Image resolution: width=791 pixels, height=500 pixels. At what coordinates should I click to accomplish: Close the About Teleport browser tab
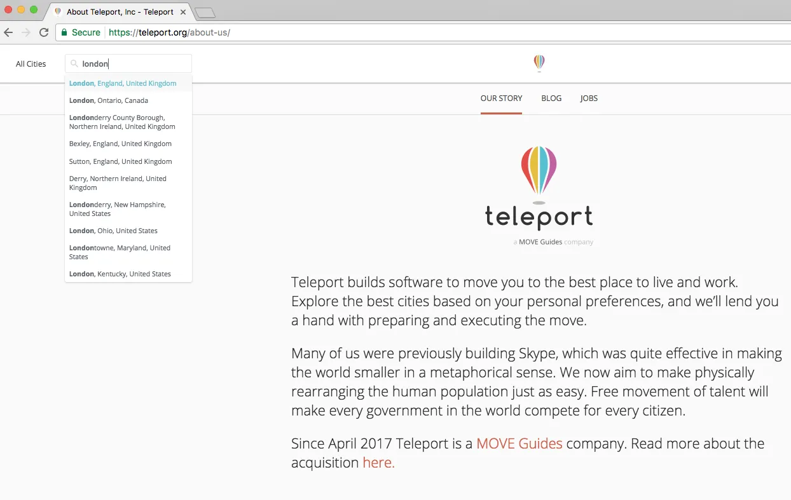pos(183,11)
